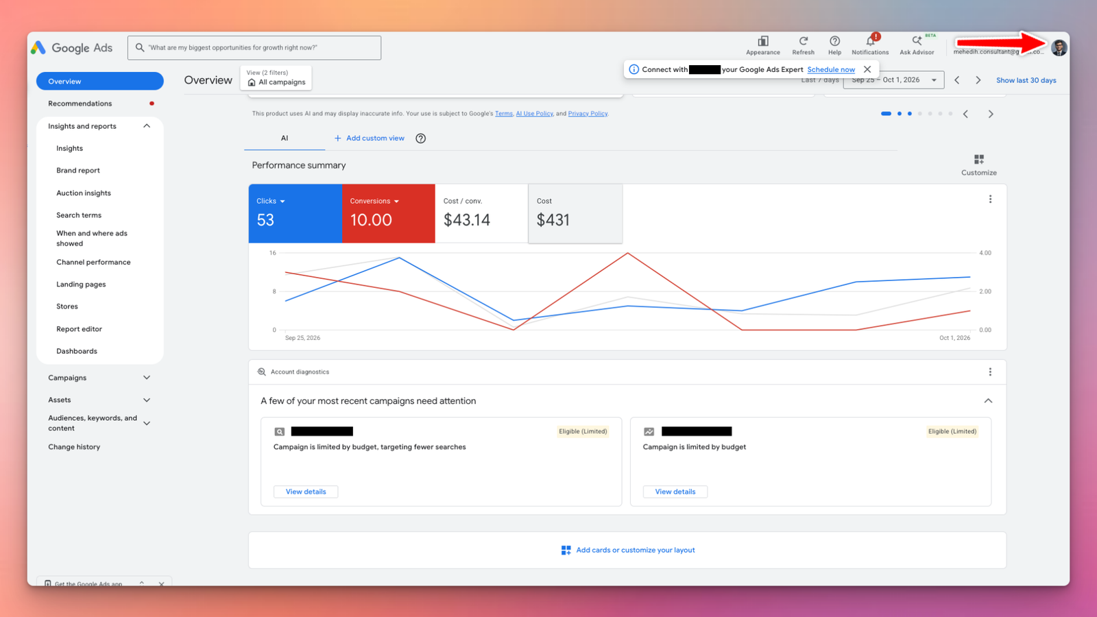Open the date range dropdown
Screen dimensions: 1097x617
click(893, 80)
